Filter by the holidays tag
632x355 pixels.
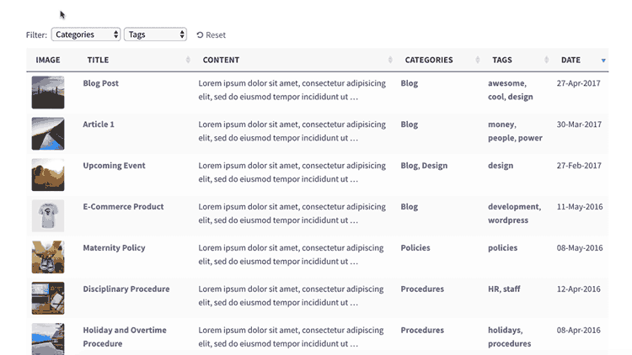click(504, 330)
